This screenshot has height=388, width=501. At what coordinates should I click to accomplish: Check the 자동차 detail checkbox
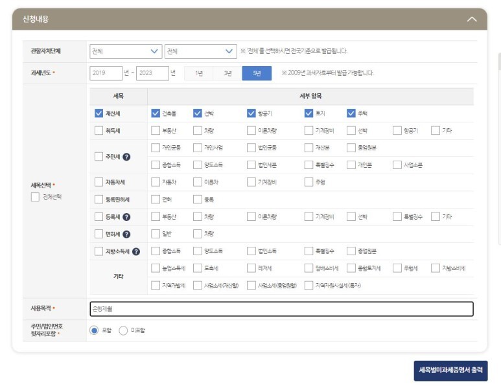pos(156,183)
